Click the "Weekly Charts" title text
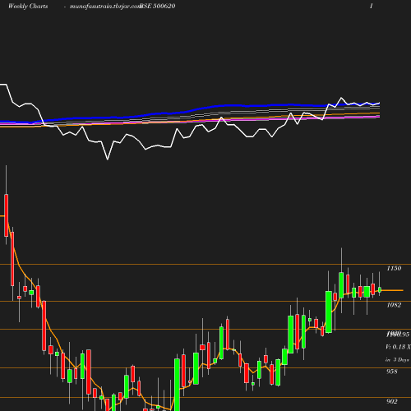The width and height of the screenshot is (411, 411). click(x=28, y=6)
